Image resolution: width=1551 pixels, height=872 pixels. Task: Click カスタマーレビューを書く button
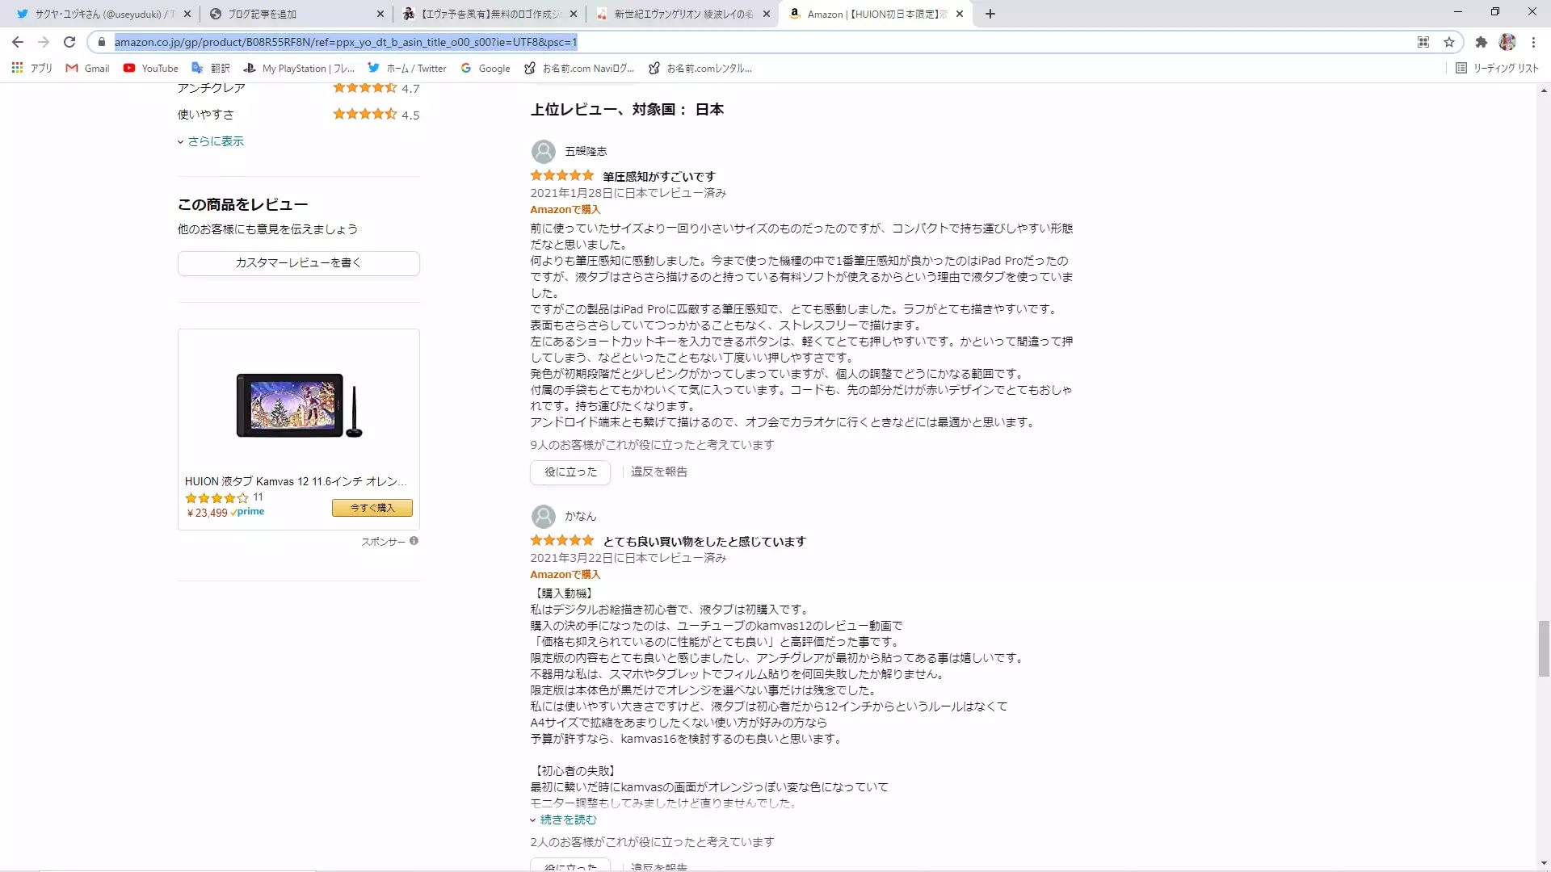299,263
